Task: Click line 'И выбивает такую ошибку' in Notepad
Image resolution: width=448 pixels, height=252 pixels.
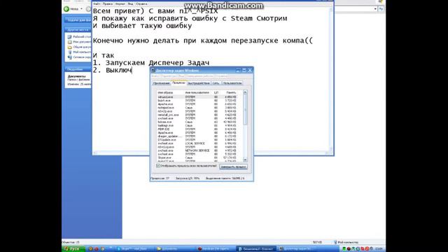Action: tap(142, 26)
